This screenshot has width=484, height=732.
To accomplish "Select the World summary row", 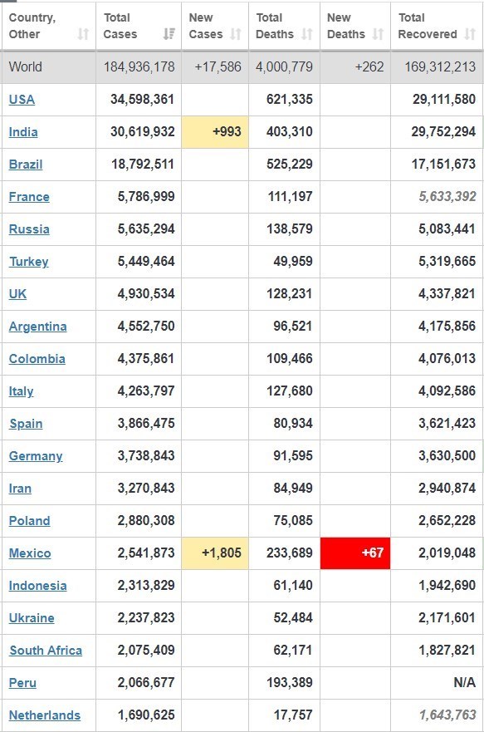I will (242, 66).
